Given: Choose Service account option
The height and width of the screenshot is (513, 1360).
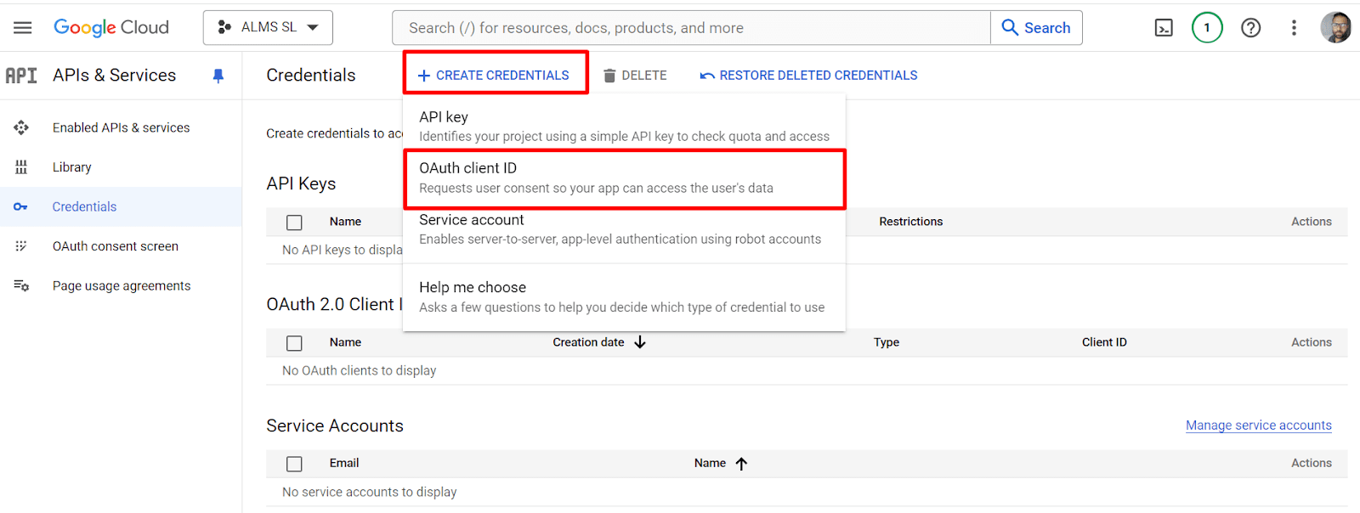Looking at the screenshot, I should [624, 229].
